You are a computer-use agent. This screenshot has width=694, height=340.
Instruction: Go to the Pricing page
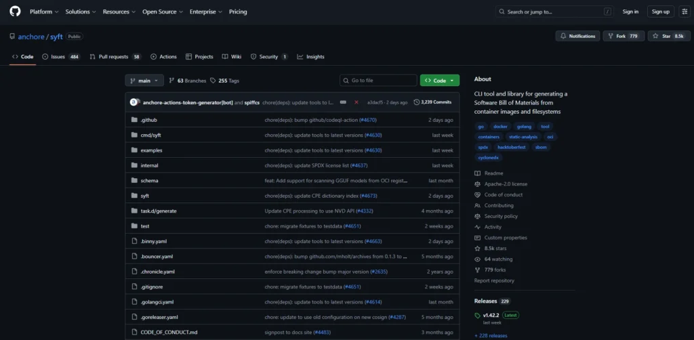click(238, 12)
